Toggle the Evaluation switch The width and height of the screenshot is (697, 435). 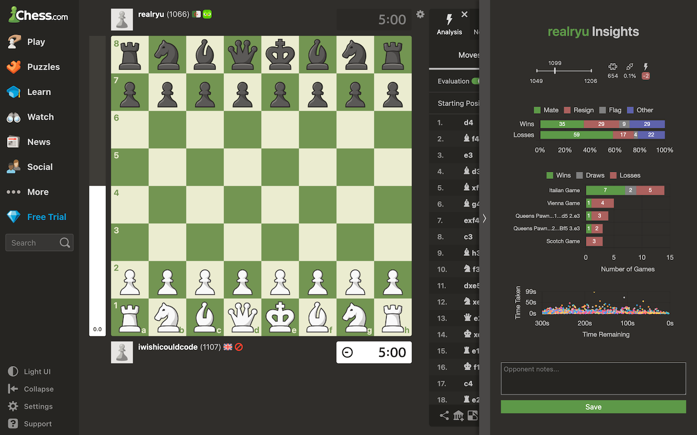[475, 81]
